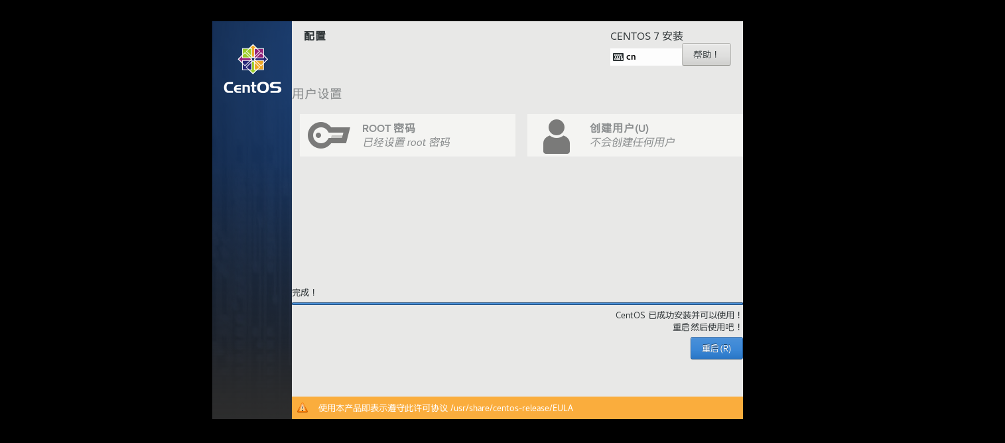Click the CentOS 已成功安装并可以使用！ message

point(679,315)
